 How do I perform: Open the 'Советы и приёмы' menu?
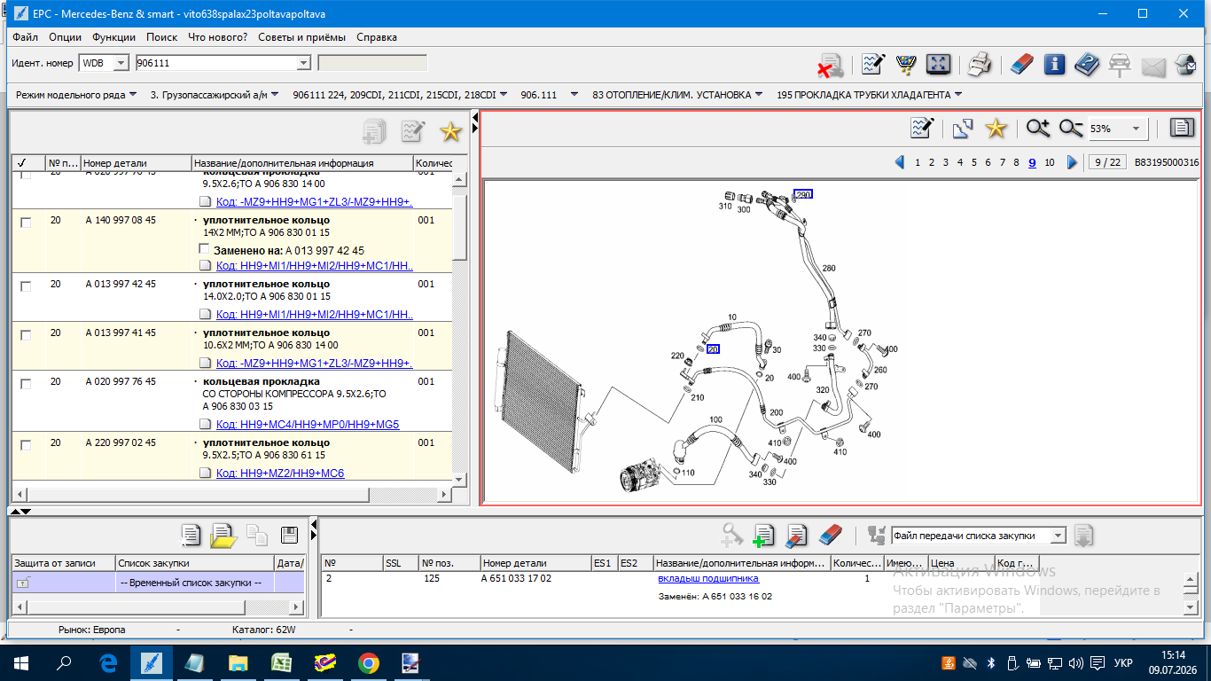click(x=302, y=37)
